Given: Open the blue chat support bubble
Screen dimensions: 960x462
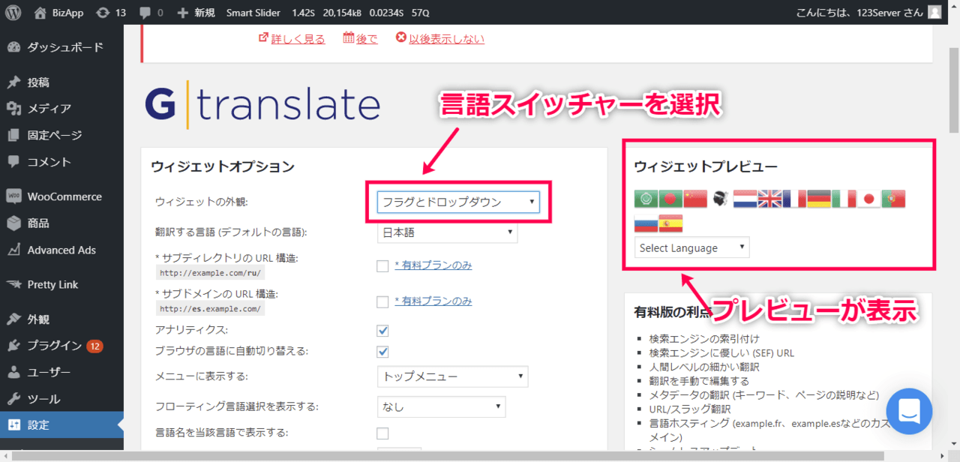Looking at the screenshot, I should tap(909, 412).
